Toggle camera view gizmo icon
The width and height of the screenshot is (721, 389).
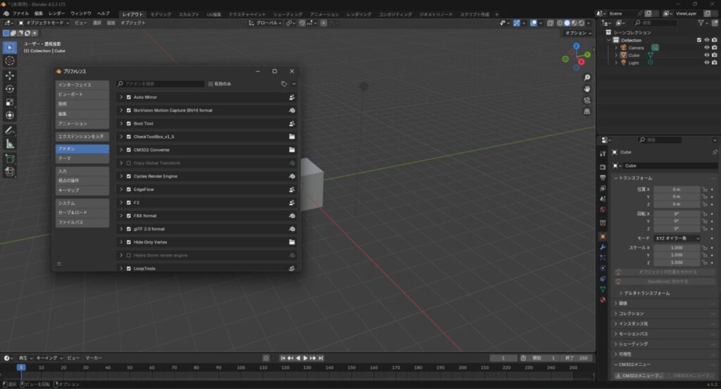point(587,100)
